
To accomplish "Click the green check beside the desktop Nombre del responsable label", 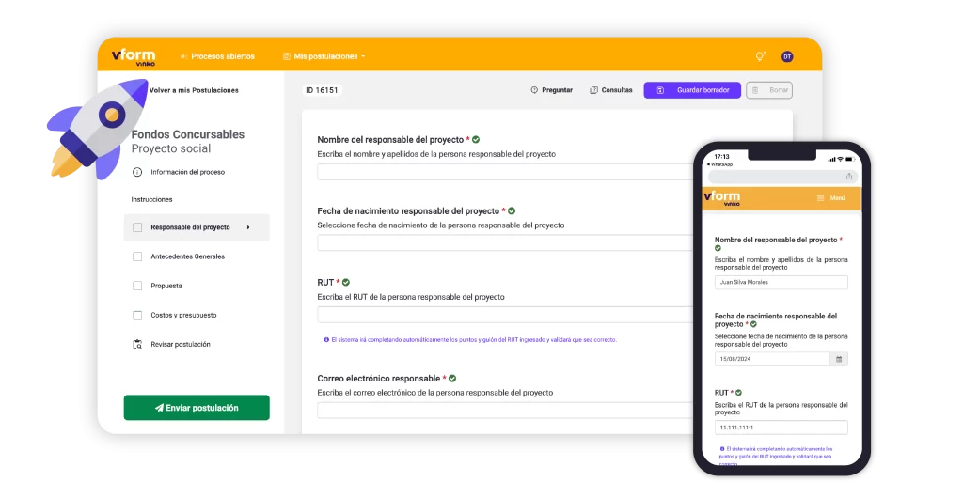I will pyautogui.click(x=476, y=140).
